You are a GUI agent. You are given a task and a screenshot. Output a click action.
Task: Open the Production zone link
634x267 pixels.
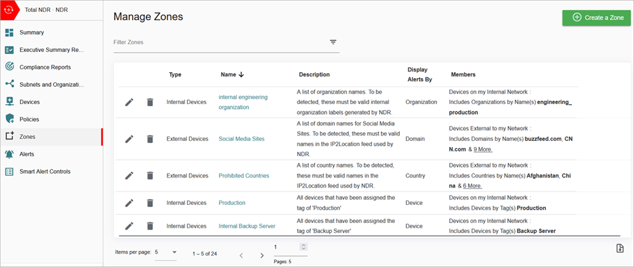point(232,203)
